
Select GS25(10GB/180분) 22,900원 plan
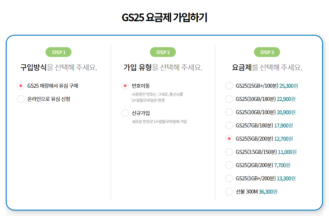(229, 99)
